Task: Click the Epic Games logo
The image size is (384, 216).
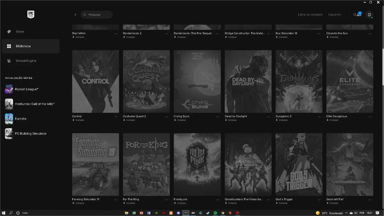Action: click(x=31, y=15)
